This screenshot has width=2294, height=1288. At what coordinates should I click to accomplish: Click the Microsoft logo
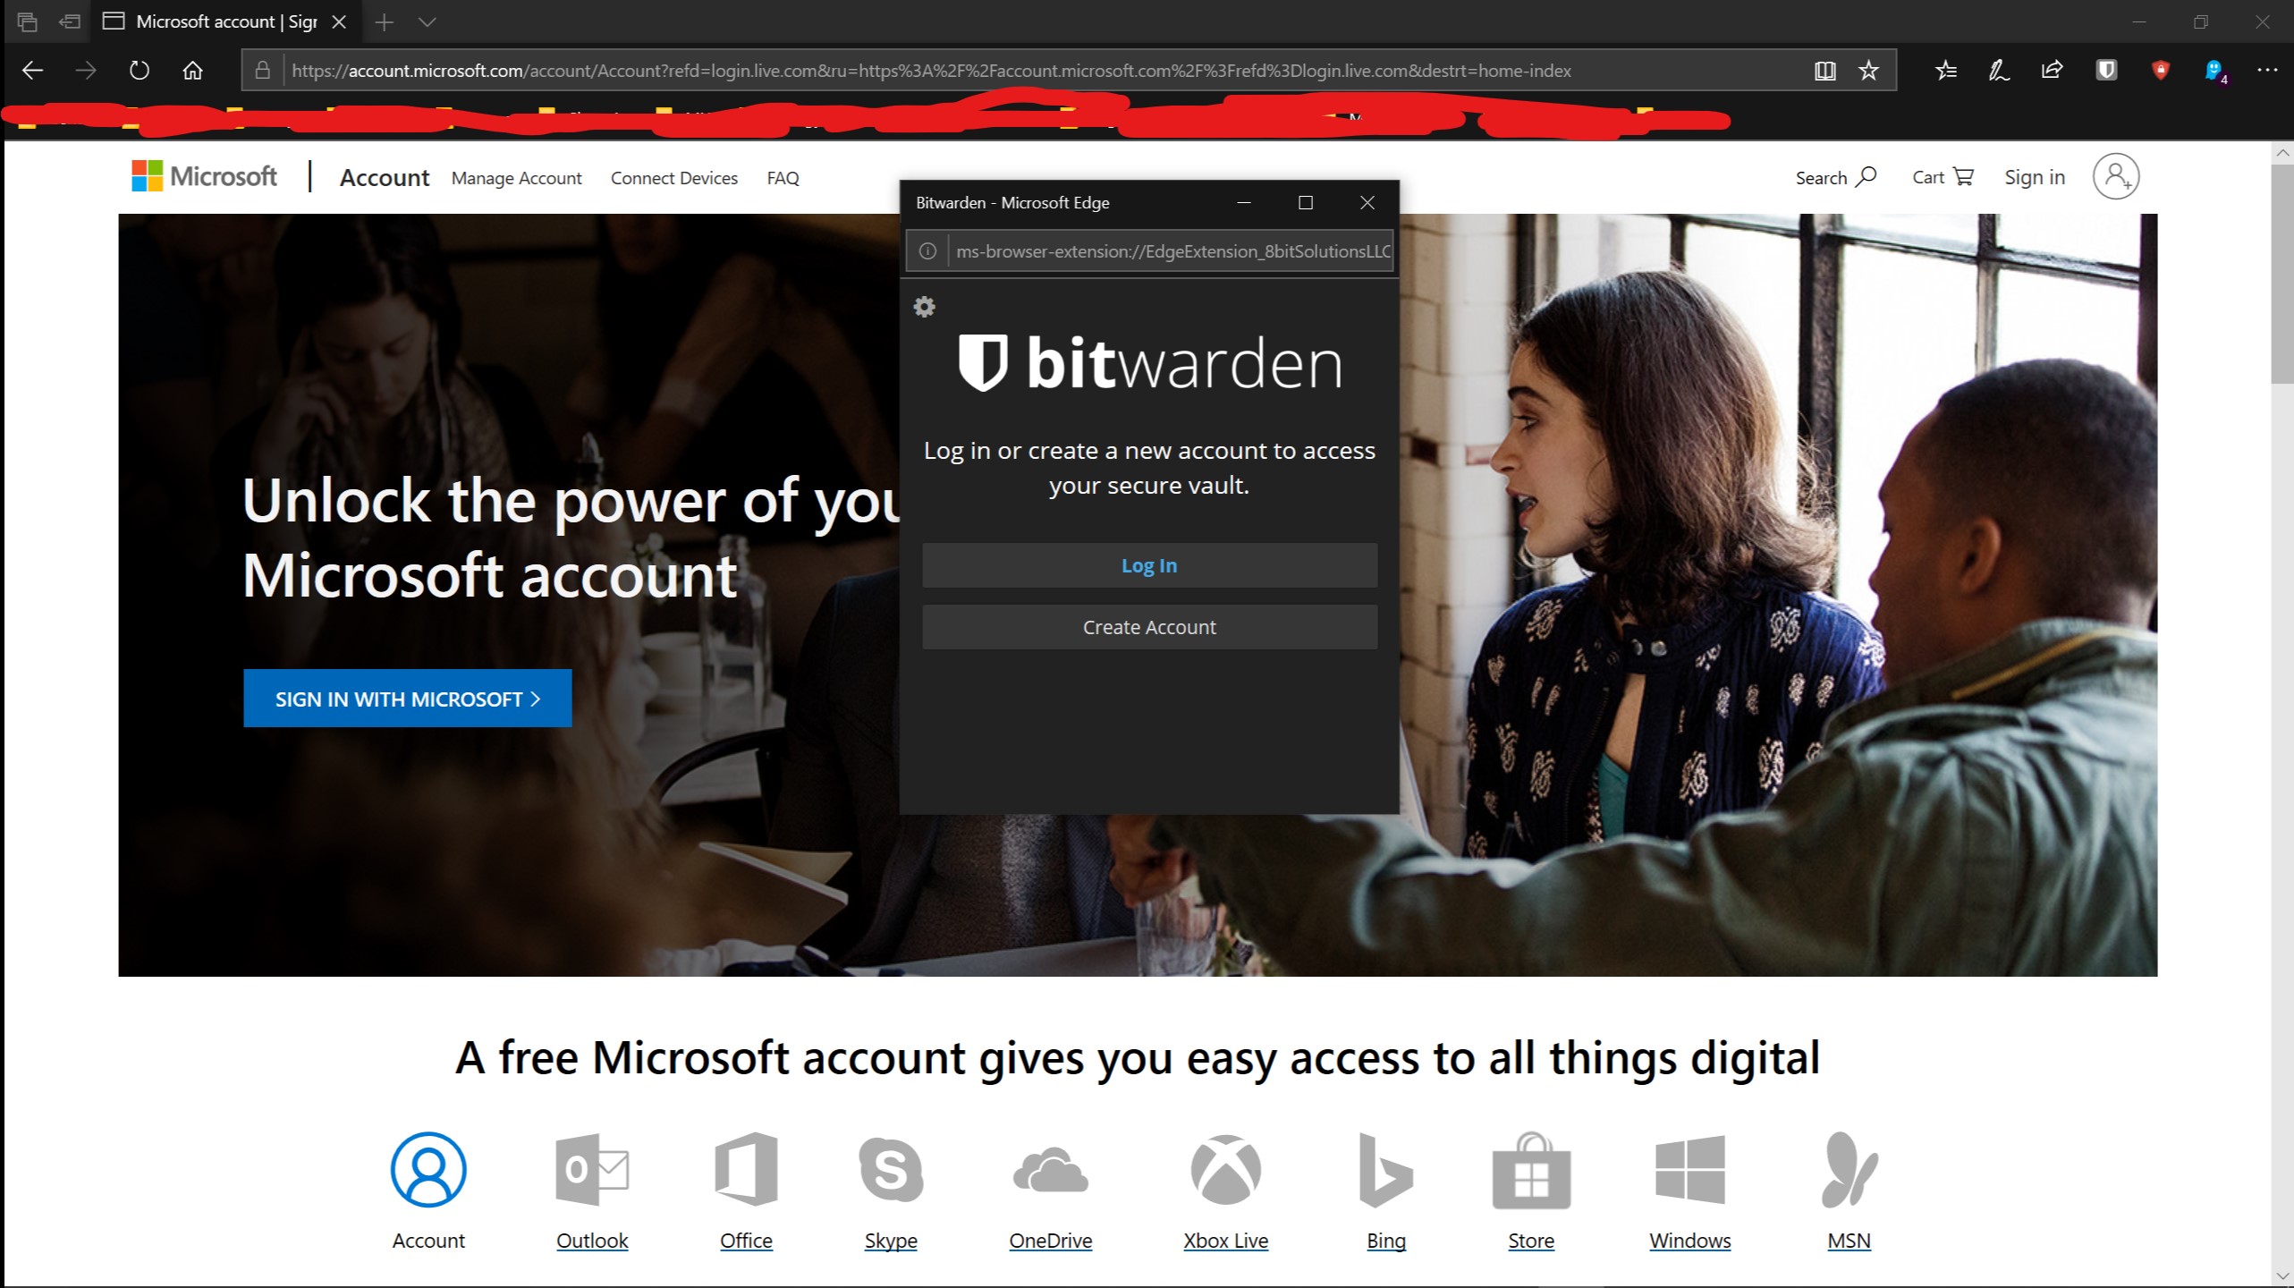pyautogui.click(x=205, y=176)
